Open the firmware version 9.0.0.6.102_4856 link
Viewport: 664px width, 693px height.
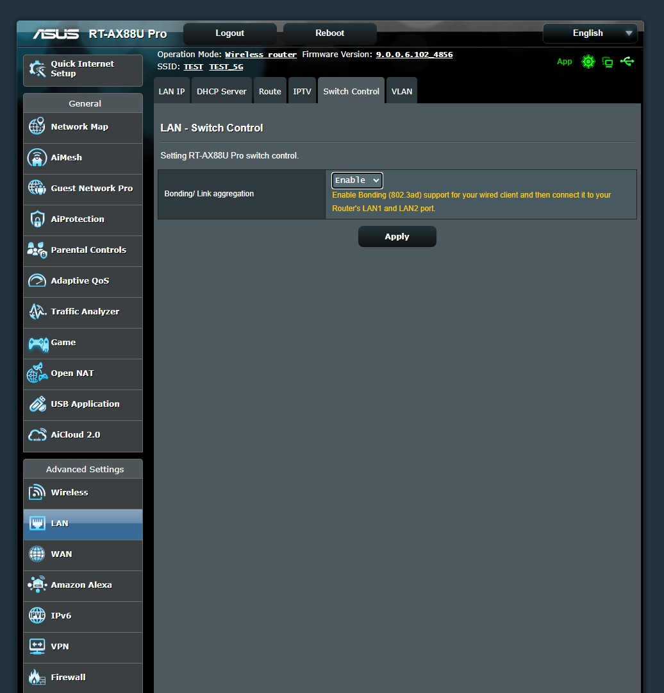coord(414,55)
